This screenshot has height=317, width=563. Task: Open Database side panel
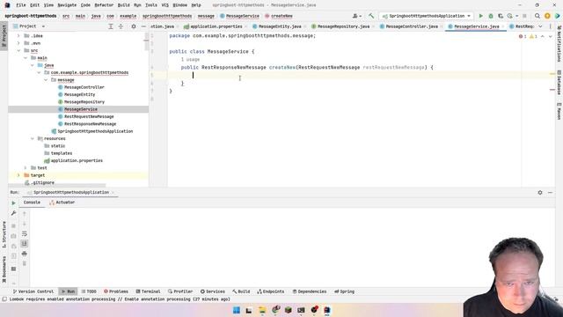(559, 83)
